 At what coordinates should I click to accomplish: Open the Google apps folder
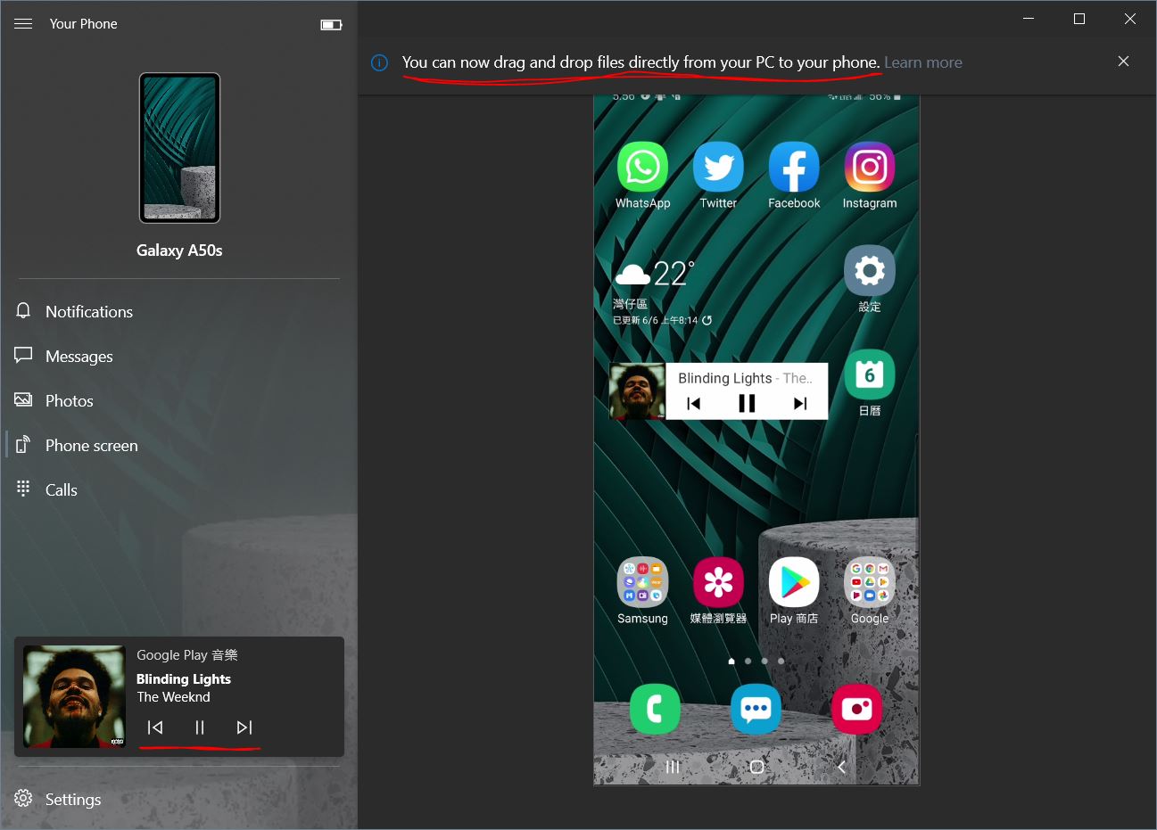(870, 590)
